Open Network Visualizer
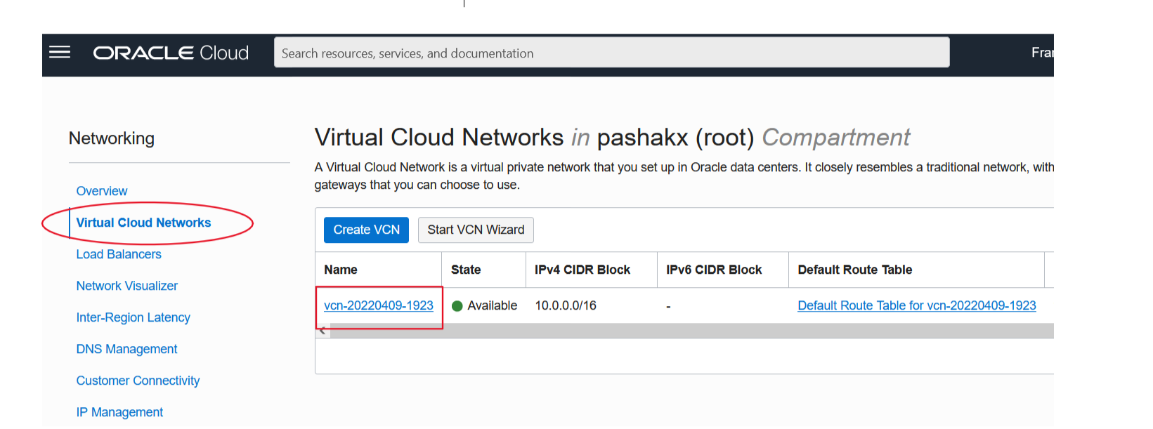 tap(127, 286)
